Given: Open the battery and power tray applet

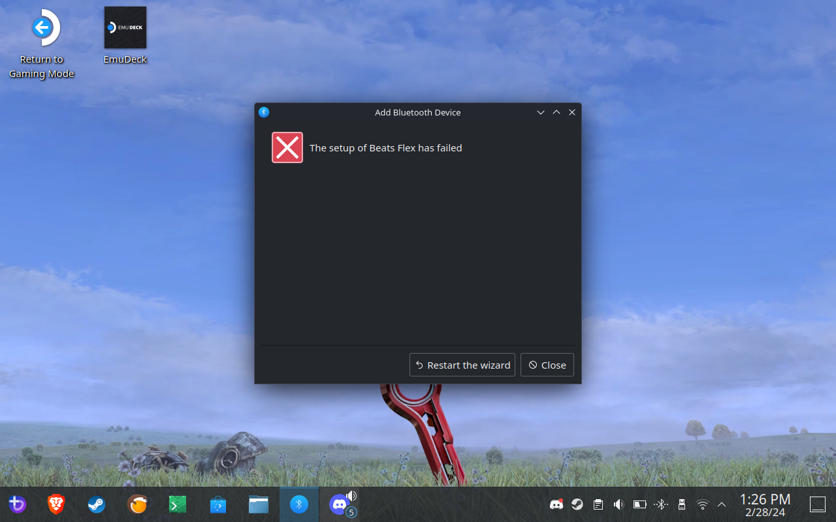Looking at the screenshot, I should point(640,504).
